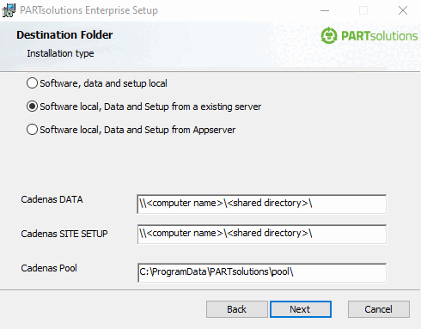Click the 'PARTsolutions Enterprise Setup' window title
This screenshot has width=421, height=329.
(88, 10)
